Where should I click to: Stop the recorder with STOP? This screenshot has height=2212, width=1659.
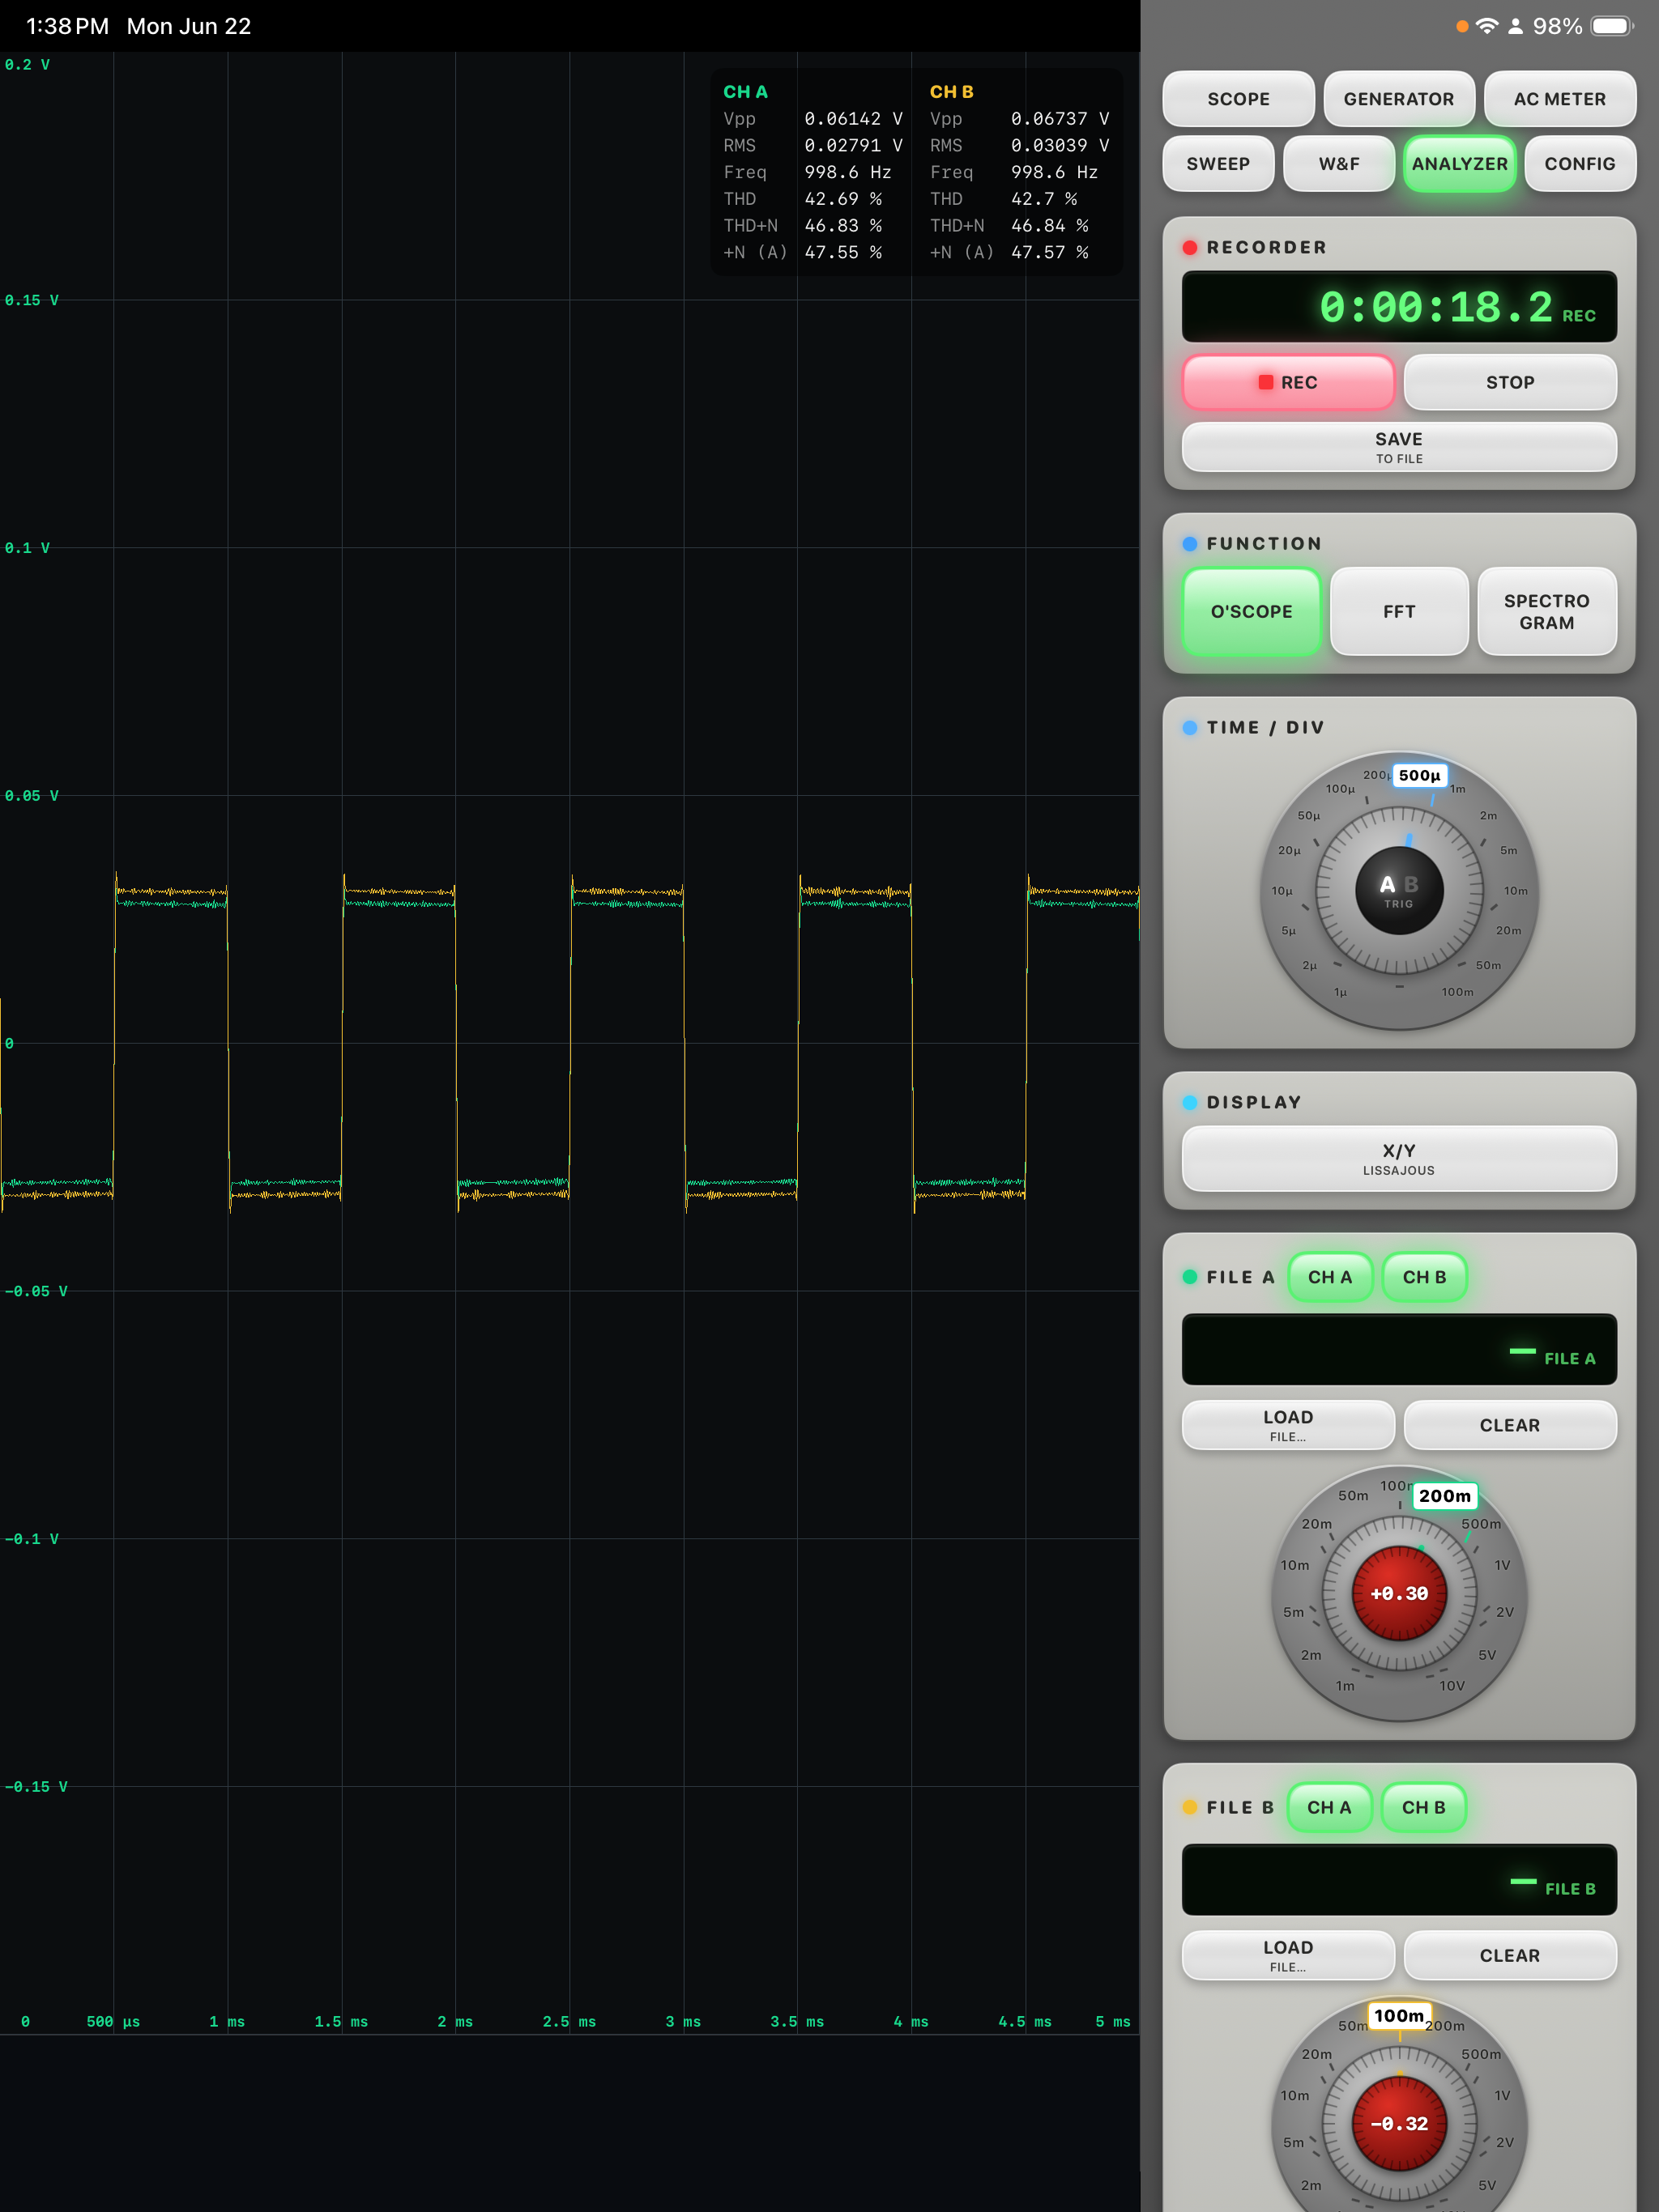pyautogui.click(x=1510, y=382)
